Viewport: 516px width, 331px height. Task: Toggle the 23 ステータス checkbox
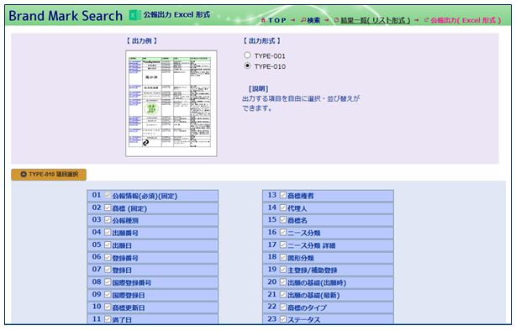click(x=283, y=319)
